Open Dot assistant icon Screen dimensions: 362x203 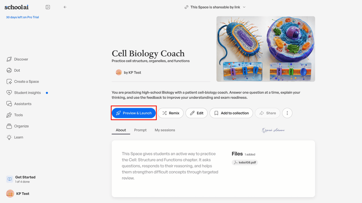point(9,70)
